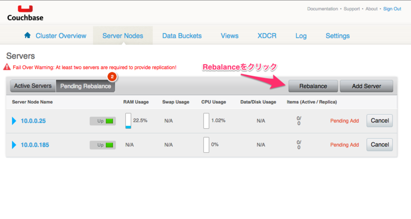This screenshot has height=219, width=411.
Task: Click the home icon beside Cluster Overview
Action: click(x=27, y=35)
